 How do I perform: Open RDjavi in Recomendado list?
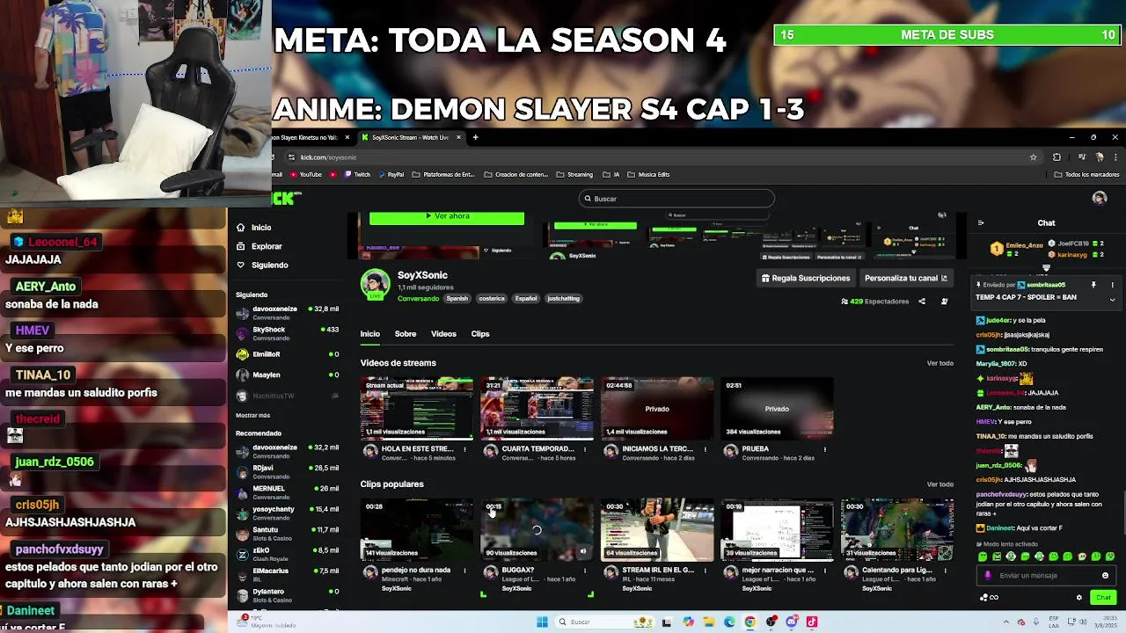click(x=287, y=472)
